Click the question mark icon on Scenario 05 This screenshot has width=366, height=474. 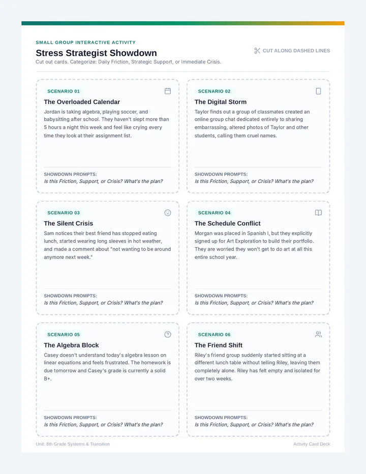[x=168, y=334]
